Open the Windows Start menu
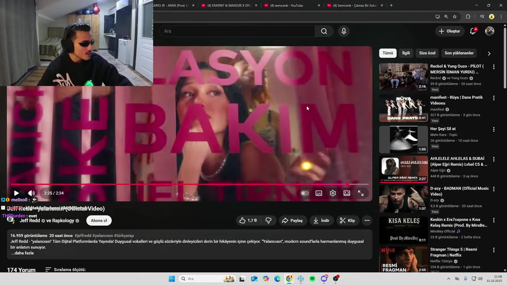 click(172, 279)
